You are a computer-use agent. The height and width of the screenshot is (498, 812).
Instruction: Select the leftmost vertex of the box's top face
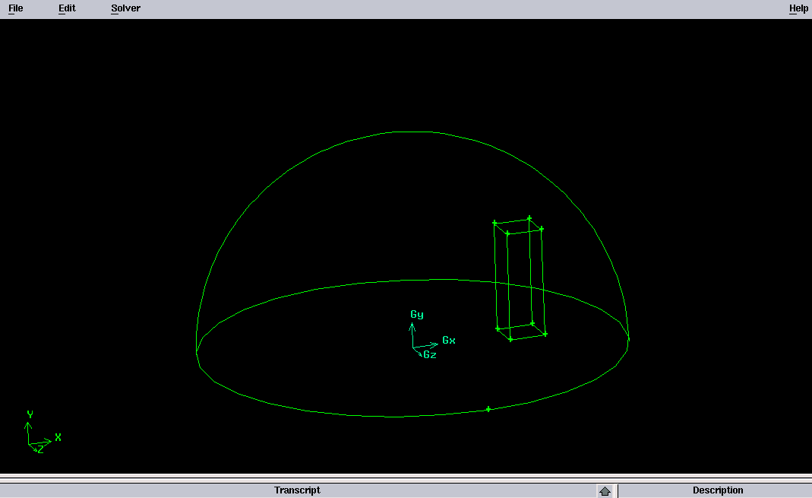click(x=494, y=223)
